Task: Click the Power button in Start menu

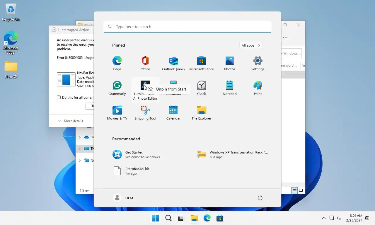Action: [260, 198]
